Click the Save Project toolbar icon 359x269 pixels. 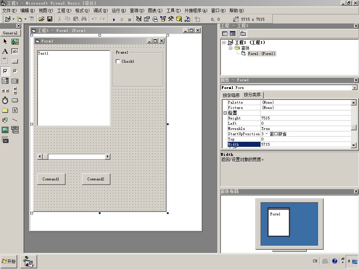[50, 19]
